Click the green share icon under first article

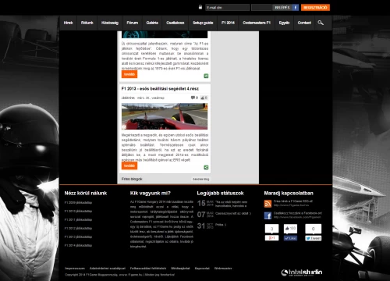pos(206,76)
